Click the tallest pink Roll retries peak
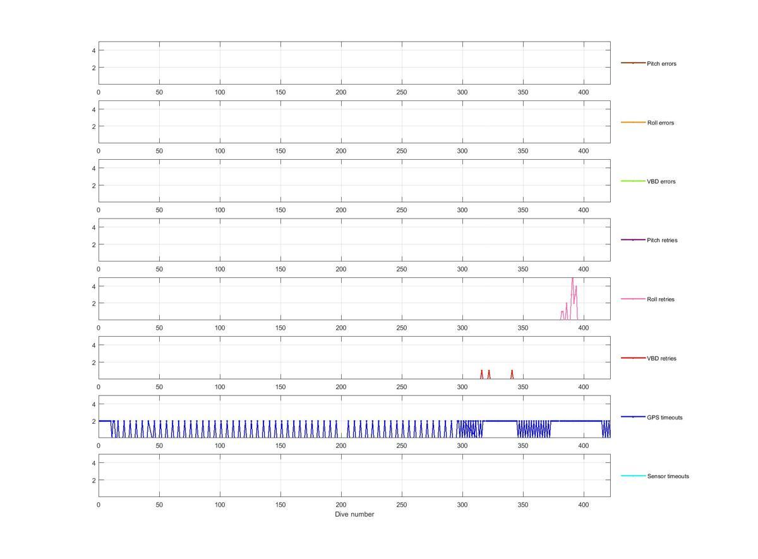758x559 pixels. pyautogui.click(x=572, y=279)
